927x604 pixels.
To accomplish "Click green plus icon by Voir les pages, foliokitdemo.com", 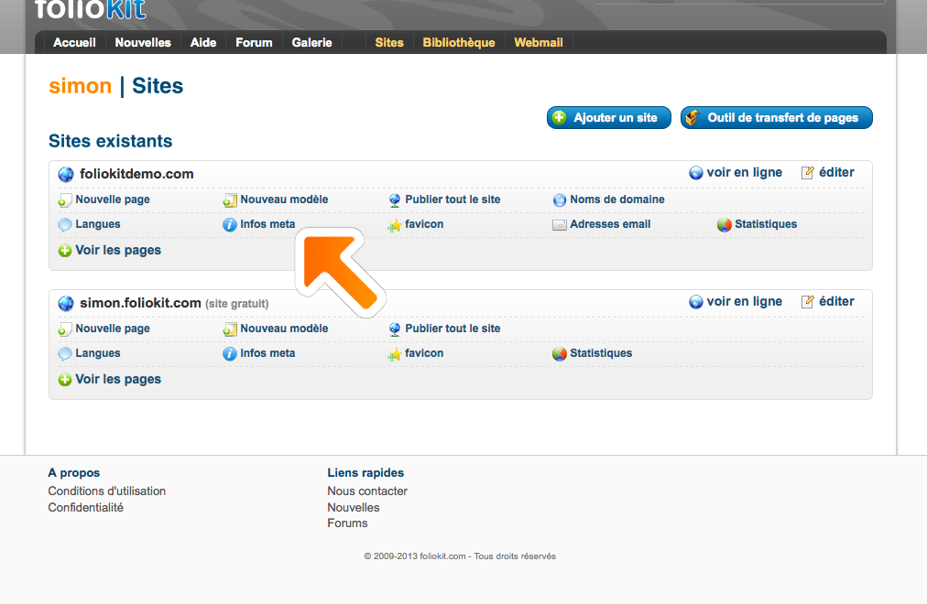I will click(x=65, y=251).
